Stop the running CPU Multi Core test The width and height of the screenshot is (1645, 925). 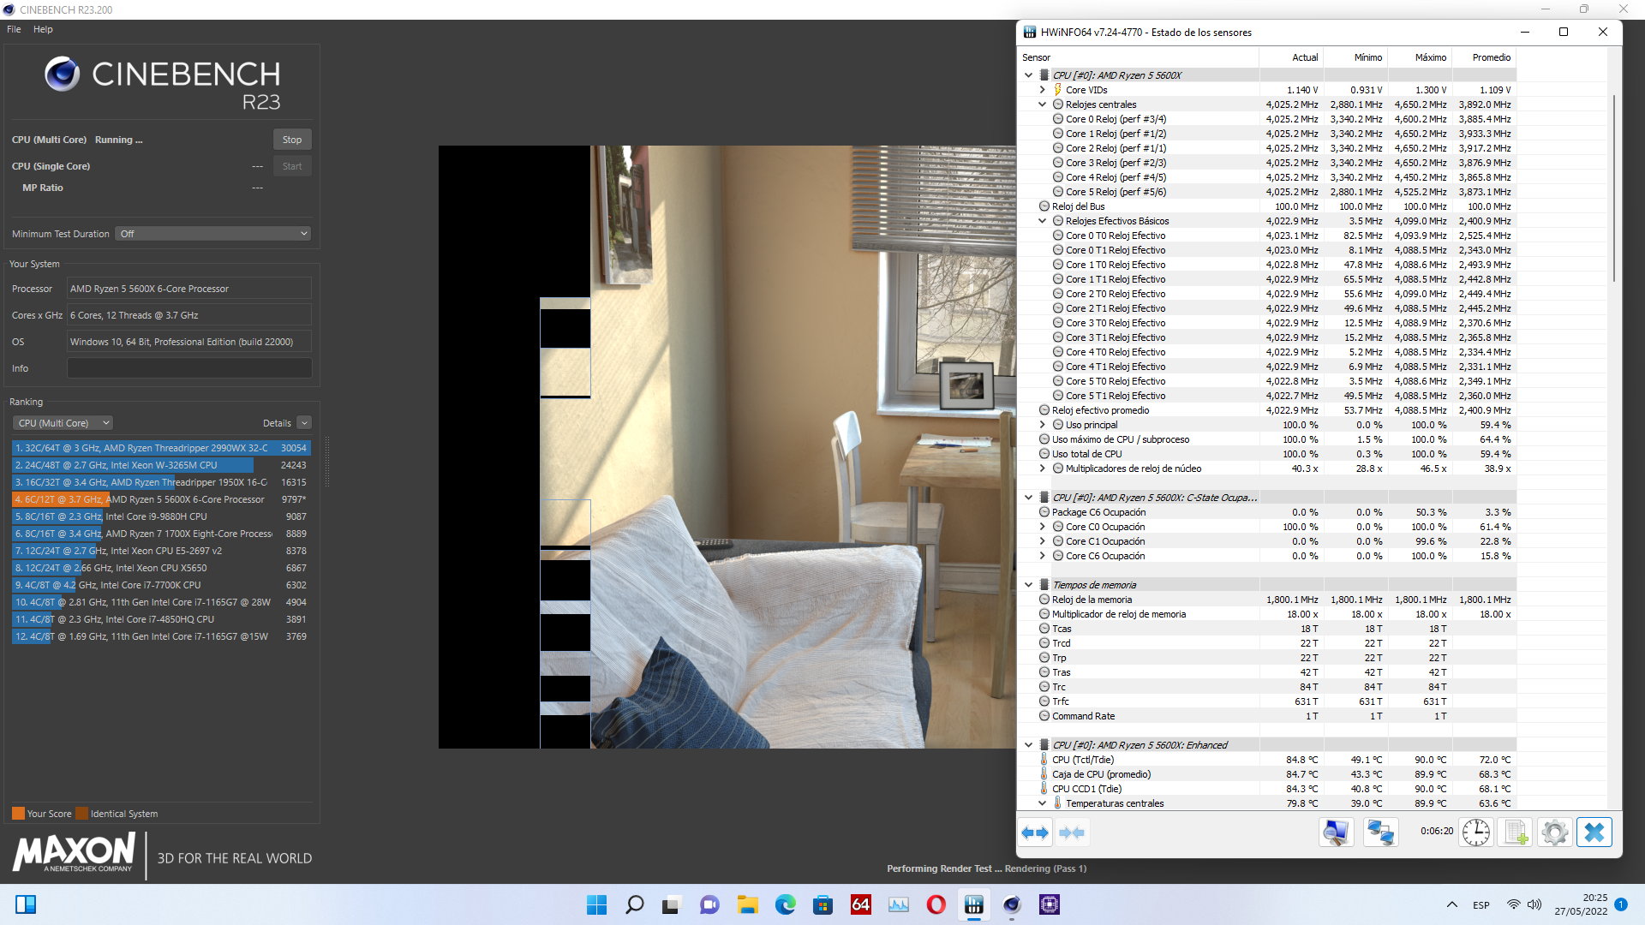pyautogui.click(x=292, y=140)
